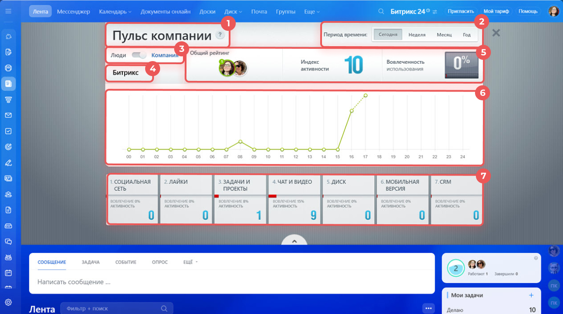
Task: Switch composer to ЗАДАЧА tab
Action: 91,262
